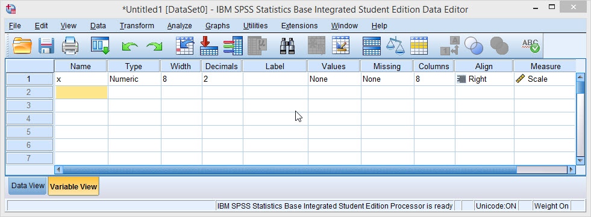Click the Type column header
This screenshot has width=591, height=217.
click(134, 66)
